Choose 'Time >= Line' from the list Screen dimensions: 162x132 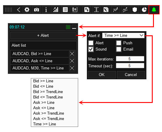pyautogui.click(x=54, y=124)
